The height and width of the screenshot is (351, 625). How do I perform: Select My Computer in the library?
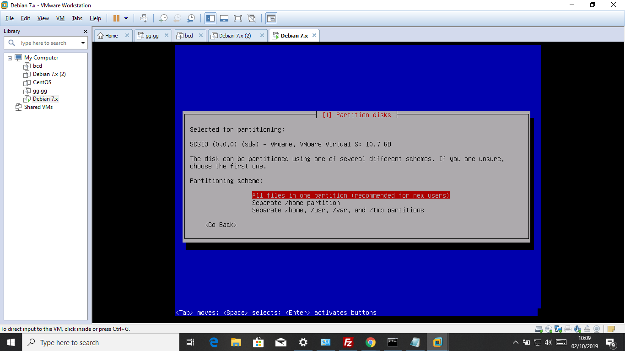click(41, 58)
